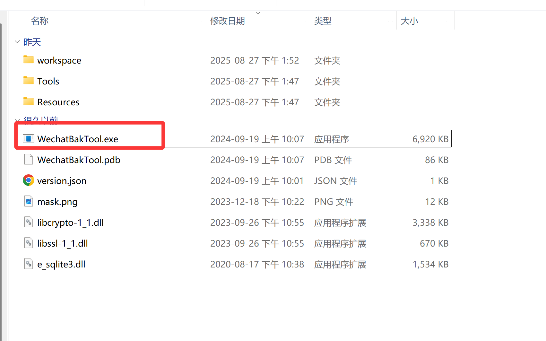Sort by the 修改日期 column header
This screenshot has height=341, width=546.
coord(228,21)
